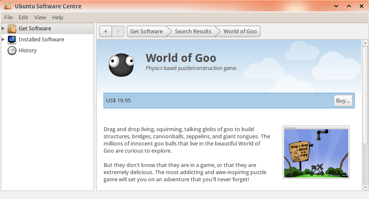Open the View menu
This screenshot has height=199, width=369.
click(x=40, y=18)
